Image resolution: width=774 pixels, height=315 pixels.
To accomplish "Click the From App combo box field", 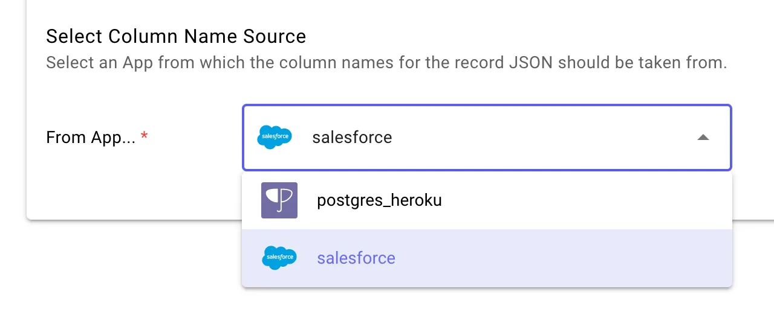I will click(x=487, y=138).
